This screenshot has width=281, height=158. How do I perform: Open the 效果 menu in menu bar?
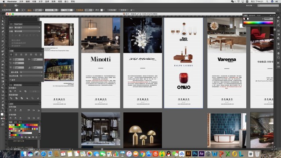click(x=54, y=1)
